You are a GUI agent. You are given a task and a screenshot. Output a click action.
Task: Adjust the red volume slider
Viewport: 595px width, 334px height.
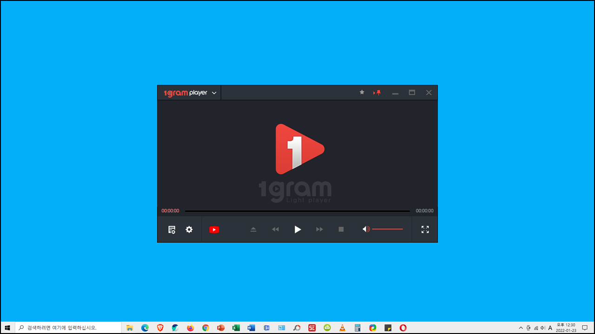click(x=387, y=229)
